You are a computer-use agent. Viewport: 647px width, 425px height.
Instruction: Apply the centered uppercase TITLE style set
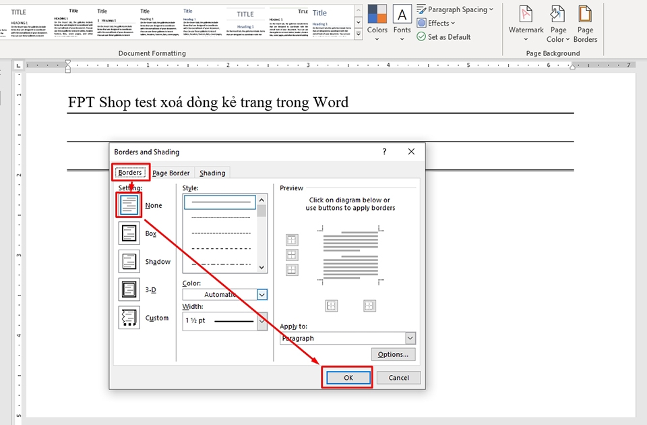245,23
